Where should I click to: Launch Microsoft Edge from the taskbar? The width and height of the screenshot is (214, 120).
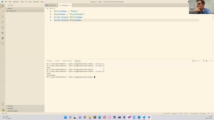(100, 117)
